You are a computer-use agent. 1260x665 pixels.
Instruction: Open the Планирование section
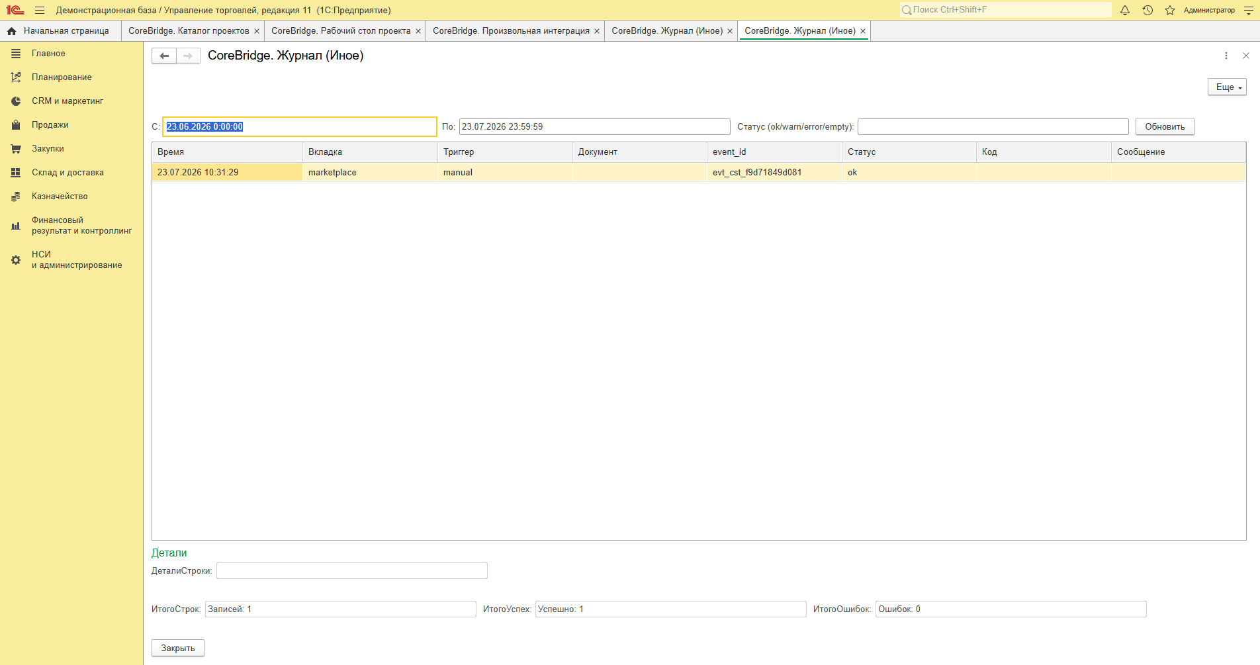point(62,77)
